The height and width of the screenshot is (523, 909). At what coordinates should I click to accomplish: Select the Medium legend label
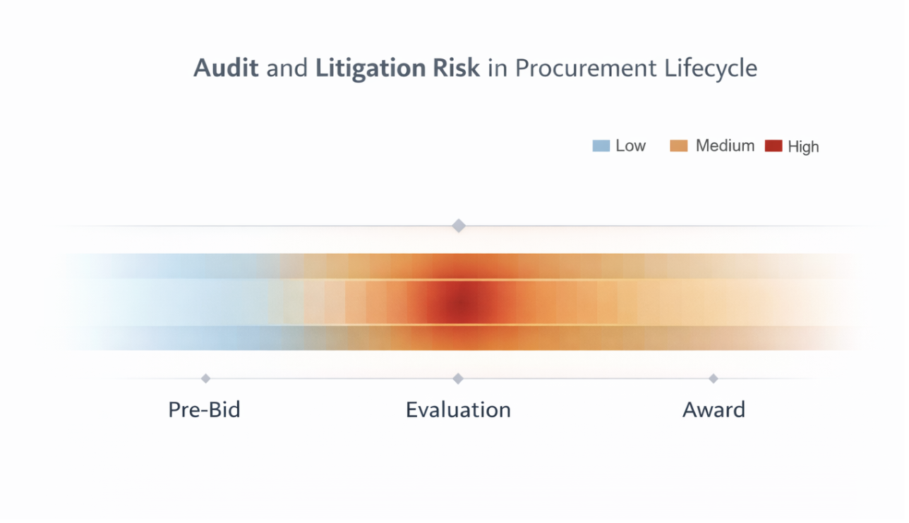(725, 146)
